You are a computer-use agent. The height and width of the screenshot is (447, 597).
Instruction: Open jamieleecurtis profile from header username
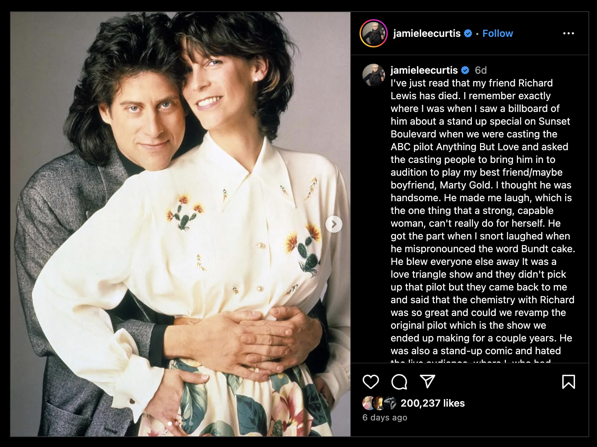coord(427,33)
